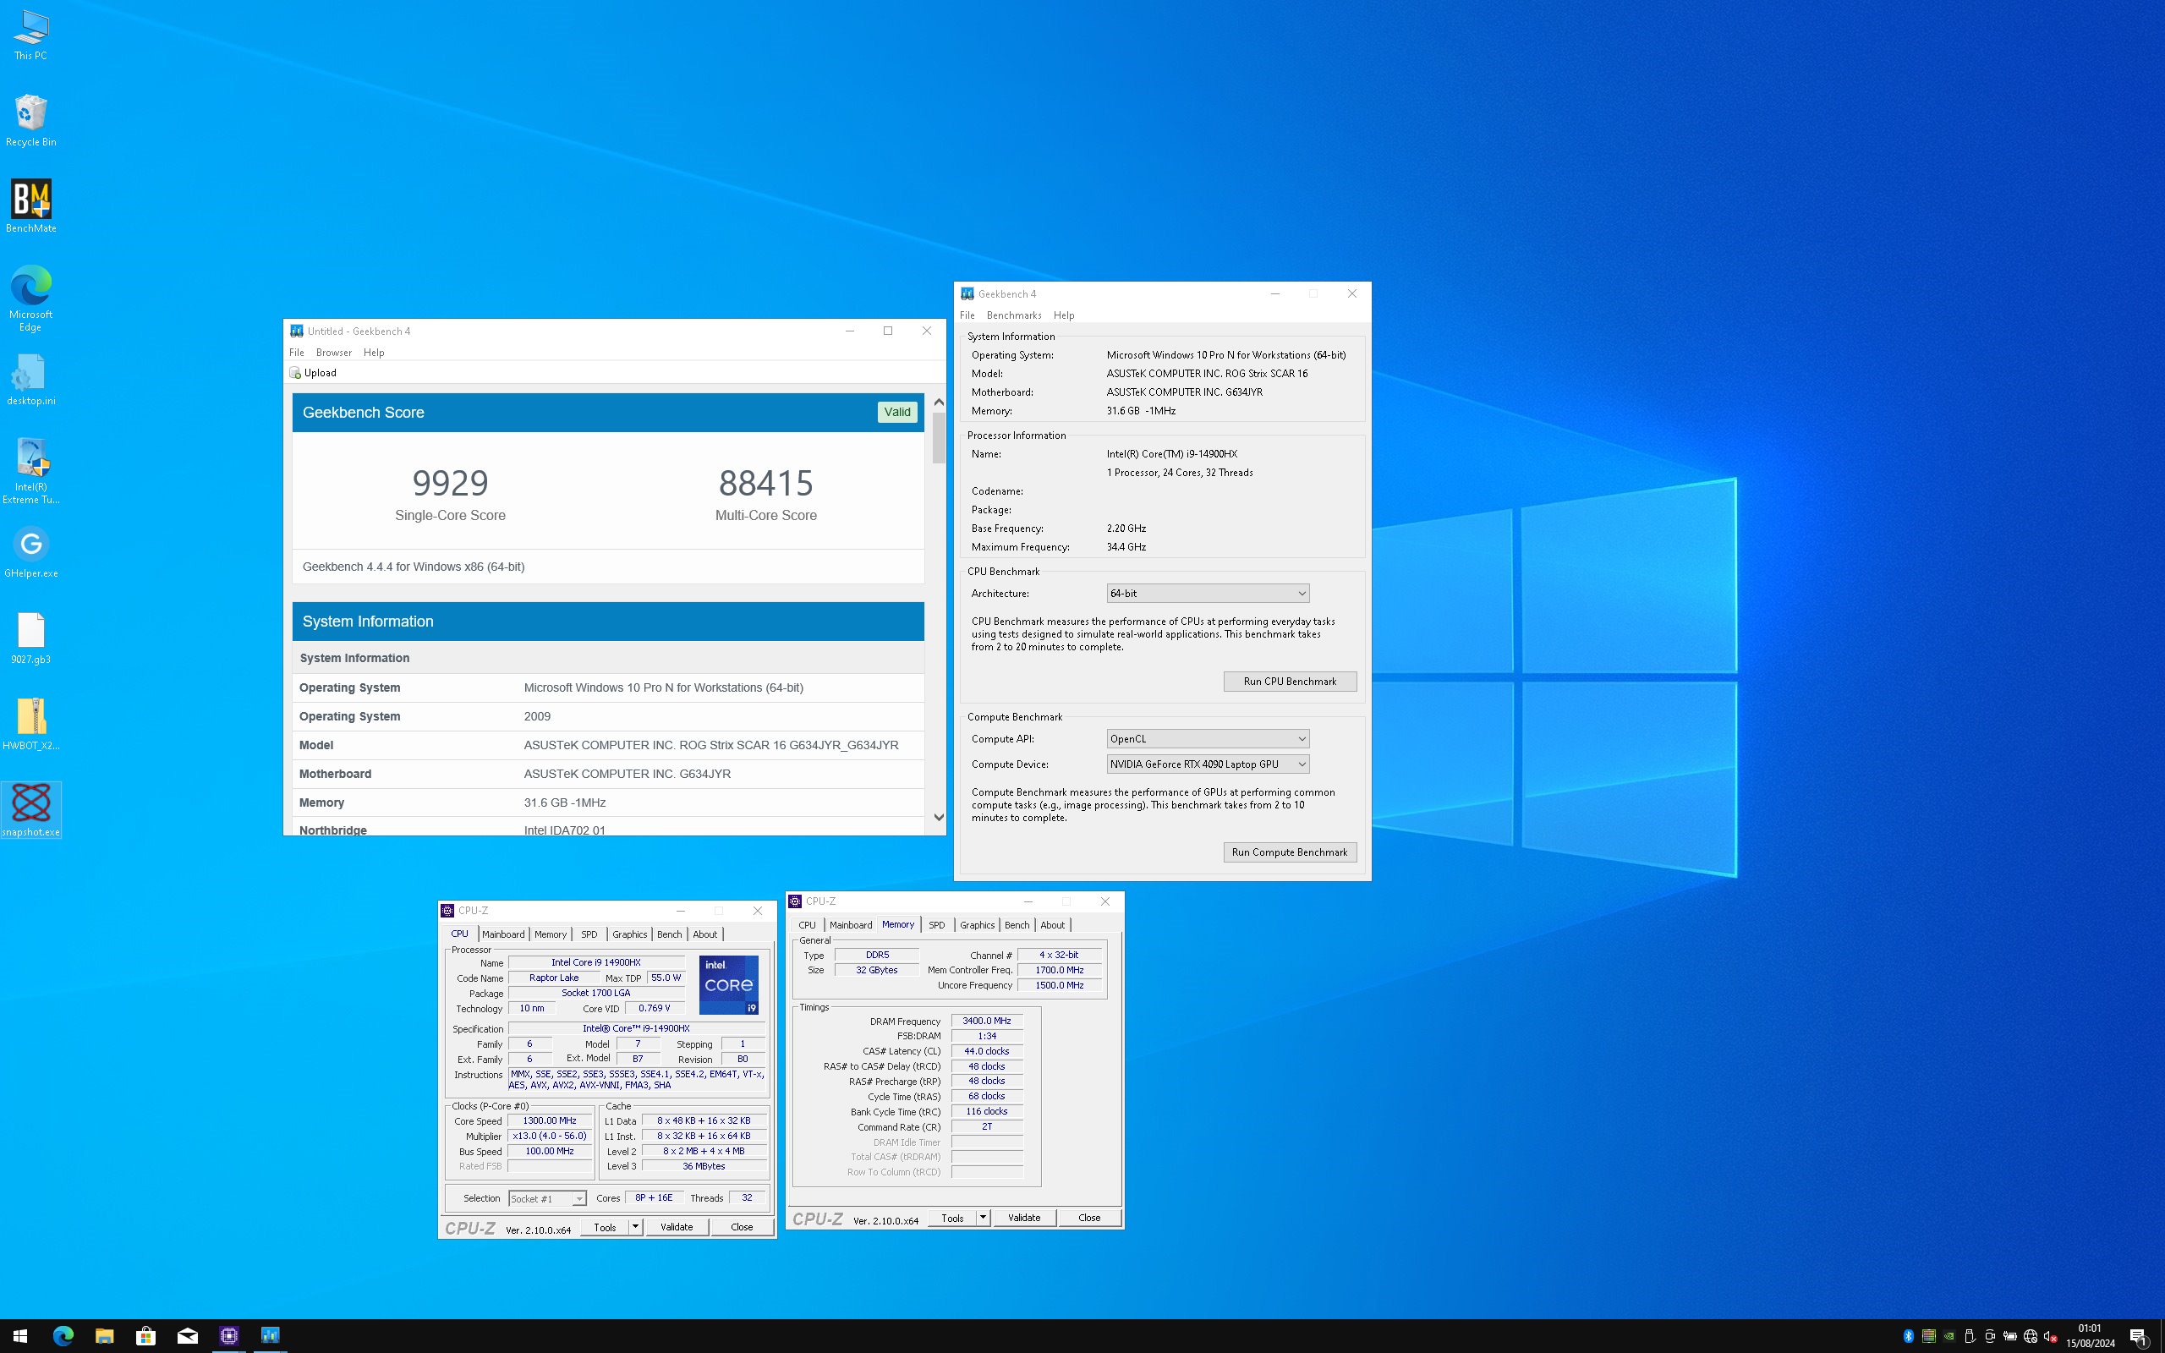Screen dimensions: 2165x1353
Task: Switch to Geekbench taskbar button
Action: (x=270, y=1336)
